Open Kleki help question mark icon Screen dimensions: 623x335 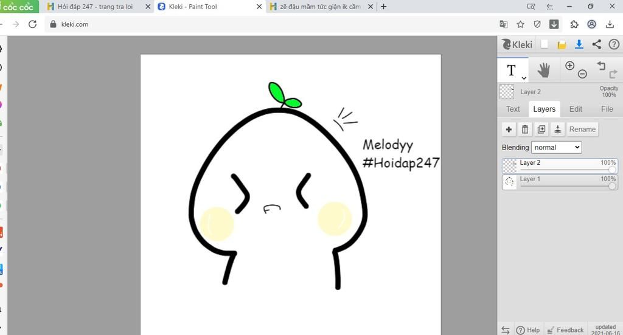[x=614, y=44]
